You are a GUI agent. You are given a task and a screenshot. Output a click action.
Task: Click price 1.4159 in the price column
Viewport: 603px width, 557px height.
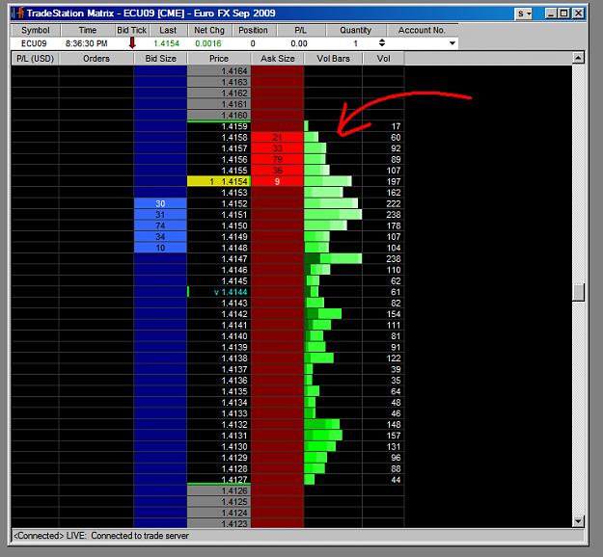219,126
